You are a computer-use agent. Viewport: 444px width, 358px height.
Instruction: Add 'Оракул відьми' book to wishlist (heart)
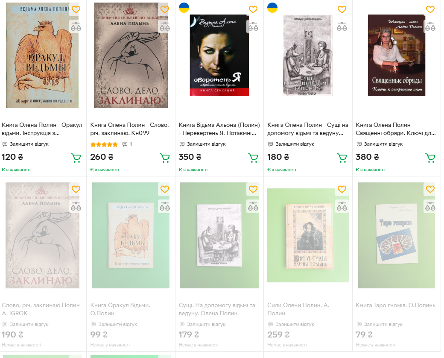pyautogui.click(x=76, y=9)
